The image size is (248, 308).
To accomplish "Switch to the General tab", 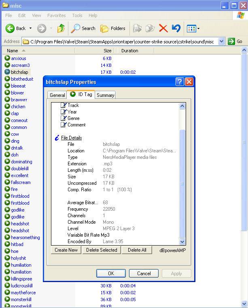I will pyautogui.click(x=57, y=95).
